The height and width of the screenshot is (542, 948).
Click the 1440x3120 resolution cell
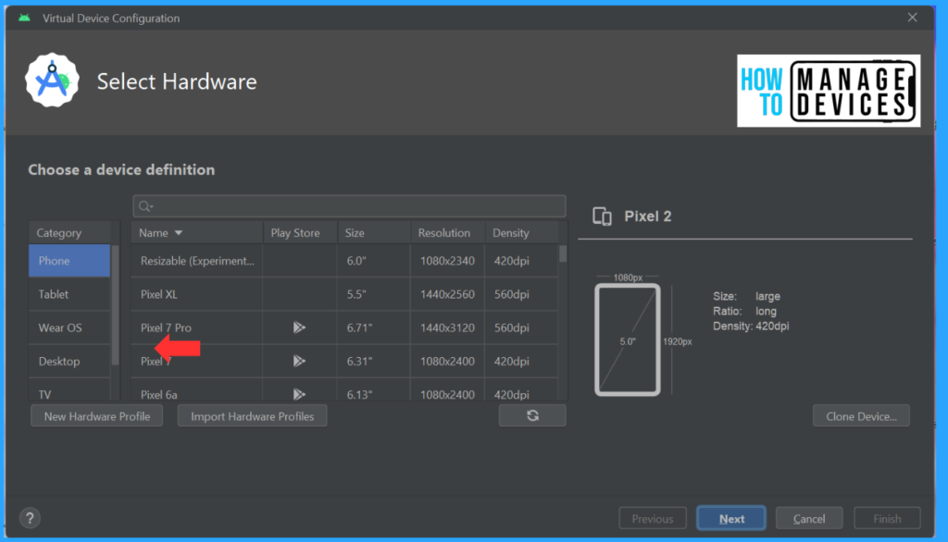(447, 327)
